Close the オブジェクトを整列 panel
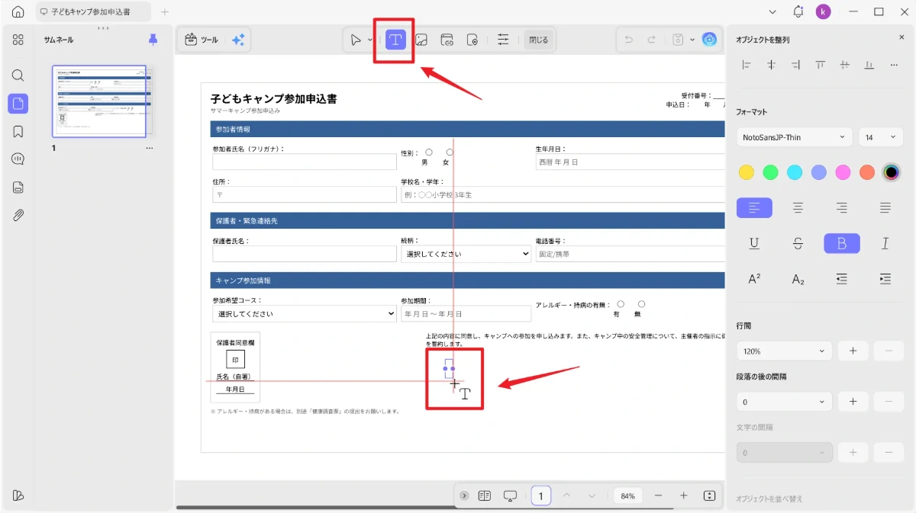Image resolution: width=916 pixels, height=513 pixels. 901,37
